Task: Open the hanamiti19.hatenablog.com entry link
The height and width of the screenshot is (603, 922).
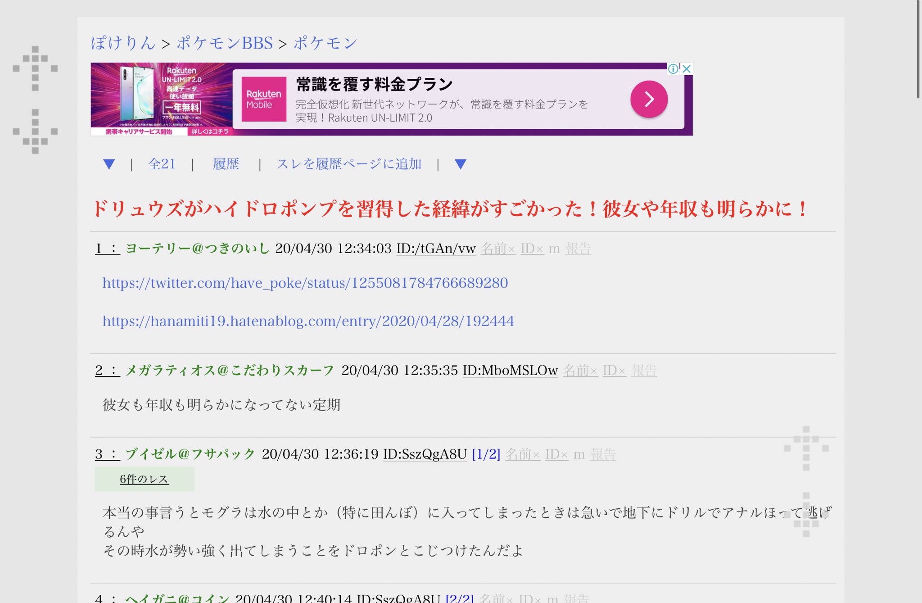Action: (x=308, y=321)
